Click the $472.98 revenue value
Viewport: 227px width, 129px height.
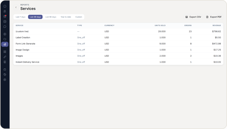[217, 44]
